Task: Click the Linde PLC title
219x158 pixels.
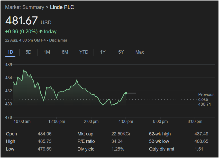Action: (62, 7)
